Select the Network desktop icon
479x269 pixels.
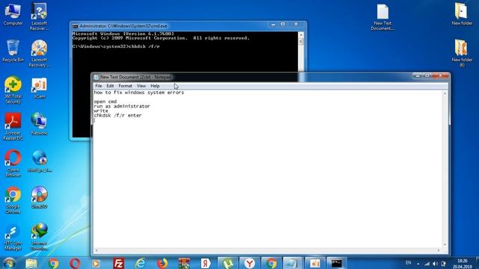[39, 125]
